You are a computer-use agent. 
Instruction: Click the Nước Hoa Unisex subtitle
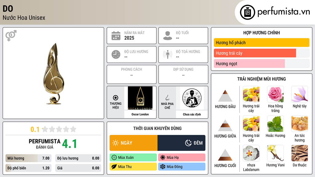[x=24, y=18]
